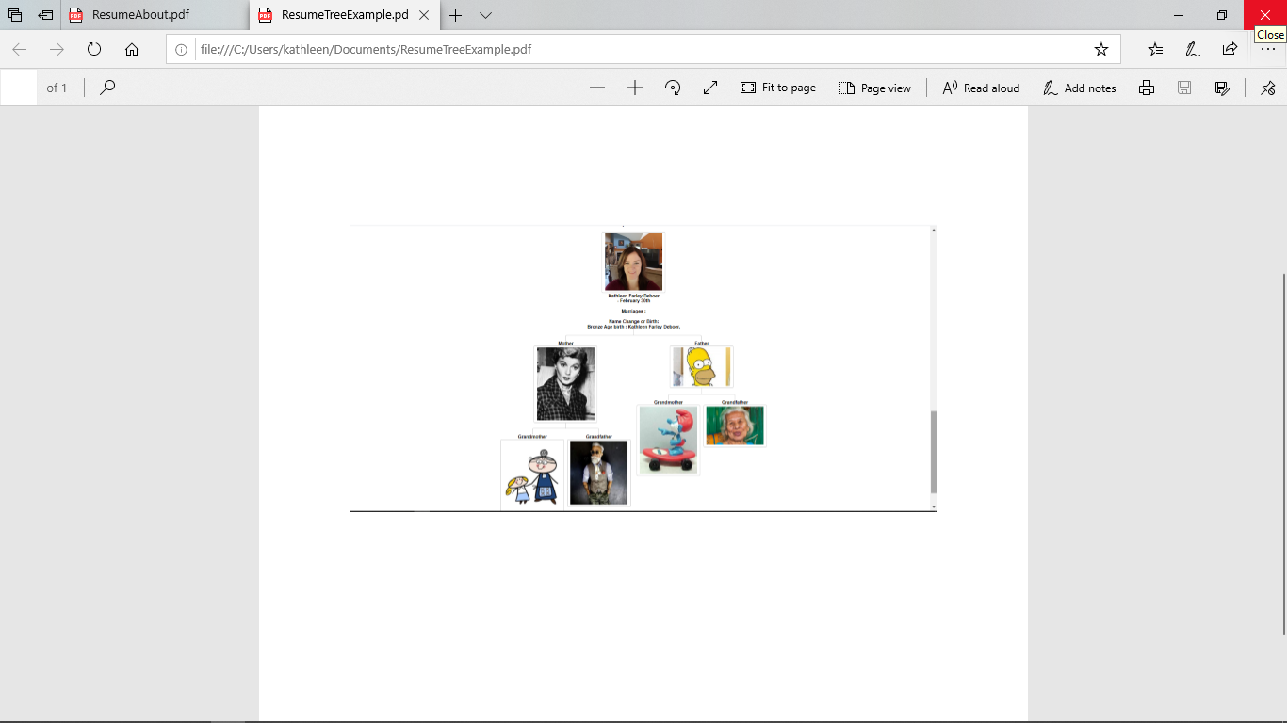Click the Add notes button
Screen dimensions: 1287x723
pyautogui.click(x=1079, y=88)
